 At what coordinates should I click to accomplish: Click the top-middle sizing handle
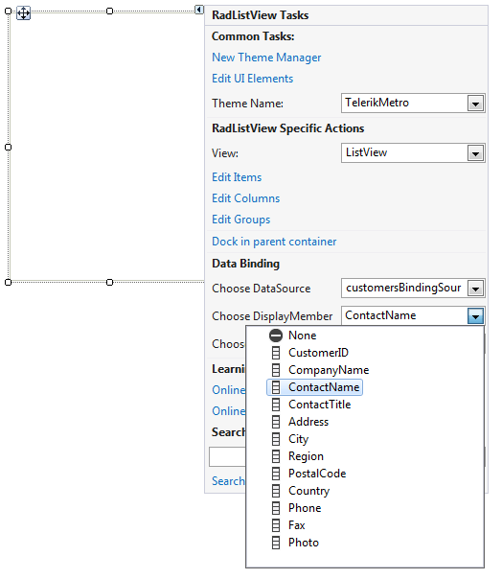coord(109,12)
